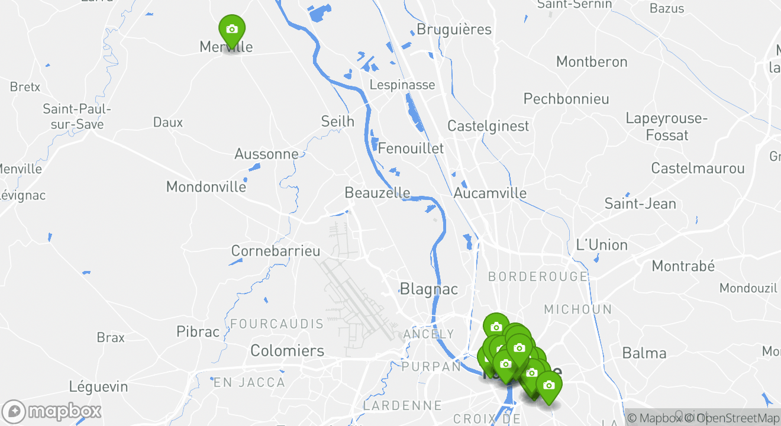The height and width of the screenshot is (426, 781).
Task: Click the Blagnac town label
Action: coord(429,289)
